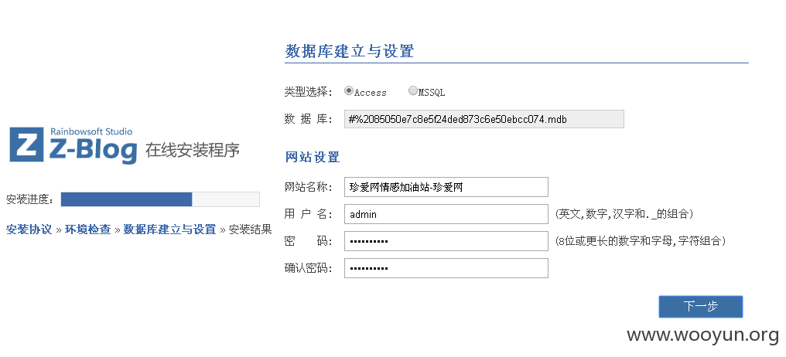Click the 数据库建立与设置 breadcrumb step
The height and width of the screenshot is (357, 786).
169,229
